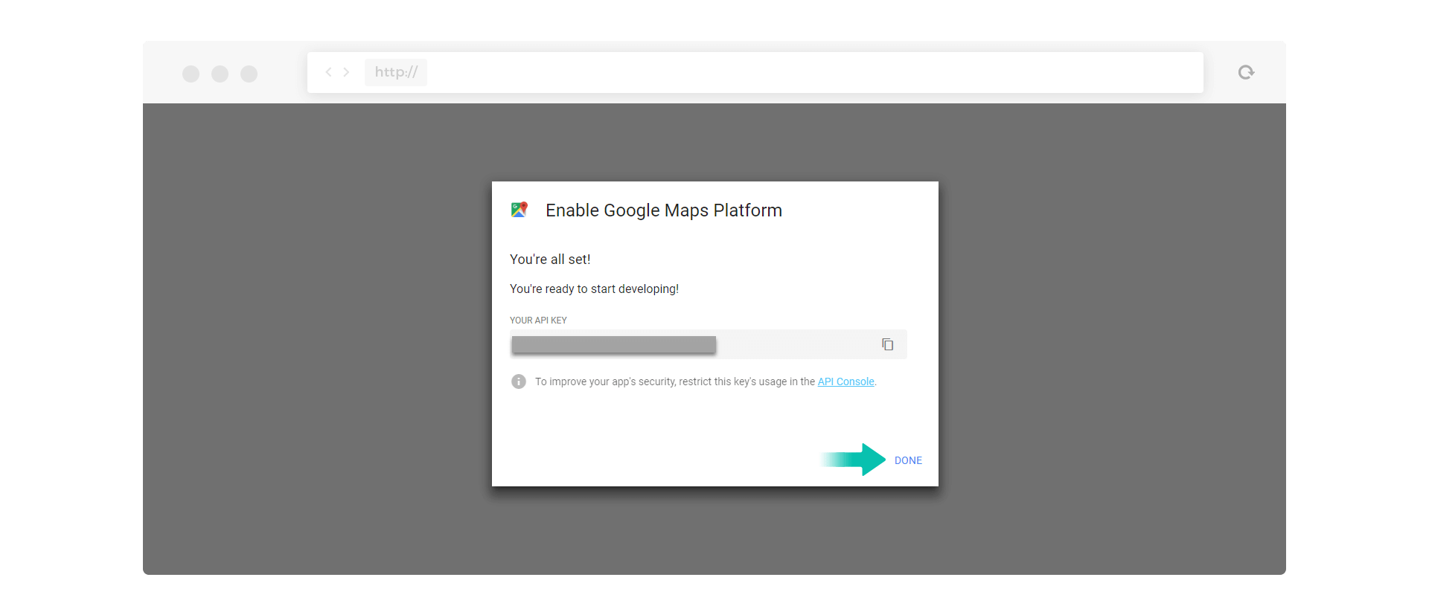Select the blurred API key value
This screenshot has width=1429, height=615.
pos(613,344)
